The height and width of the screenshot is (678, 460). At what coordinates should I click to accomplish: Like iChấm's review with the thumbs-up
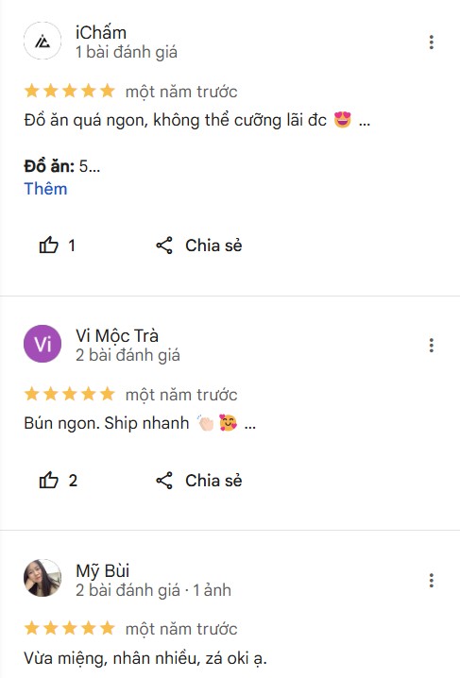click(x=48, y=246)
